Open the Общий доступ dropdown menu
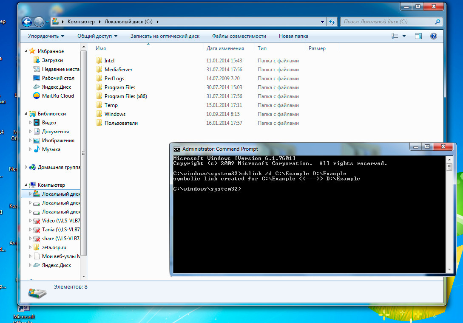 tap(97, 36)
